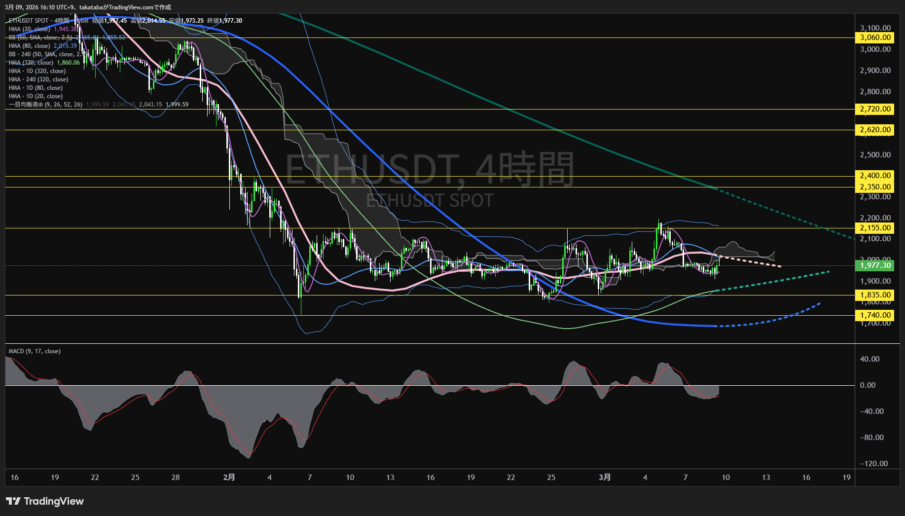Select the HMA (320, close) legend entry

[31, 63]
